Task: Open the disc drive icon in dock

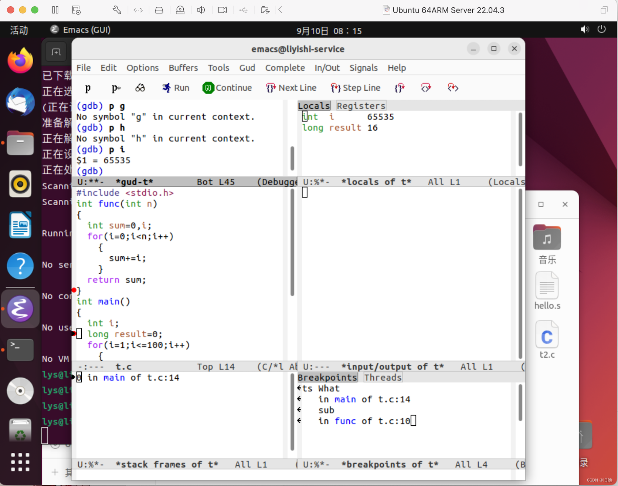Action: [20, 391]
